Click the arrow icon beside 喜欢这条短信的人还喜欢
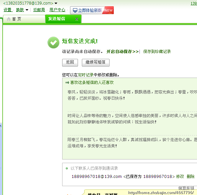This screenshot has width=197, height=195. (67, 83)
